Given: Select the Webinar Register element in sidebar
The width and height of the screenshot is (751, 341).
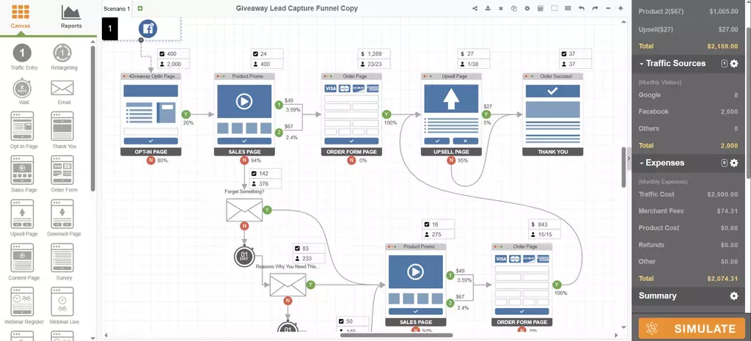Looking at the screenshot, I should tap(23, 306).
